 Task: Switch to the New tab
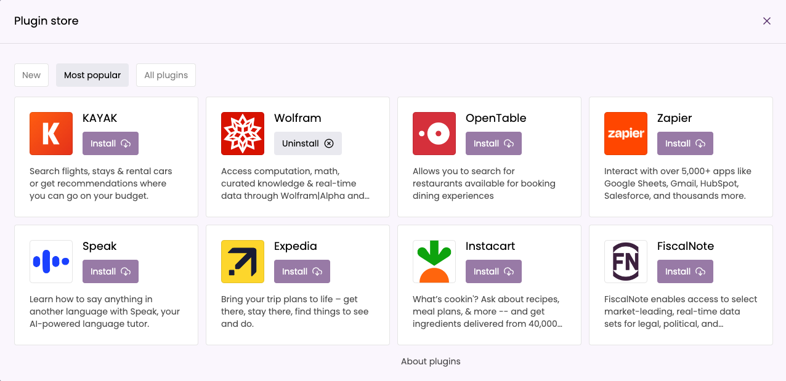point(31,75)
